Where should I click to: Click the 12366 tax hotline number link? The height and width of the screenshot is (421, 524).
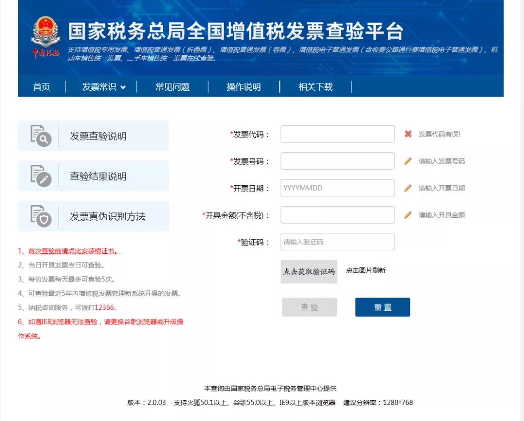pyautogui.click(x=104, y=307)
